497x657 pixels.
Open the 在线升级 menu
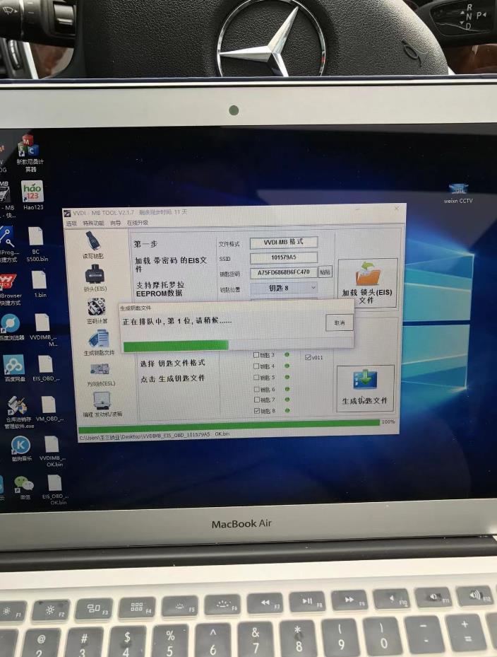(137, 223)
